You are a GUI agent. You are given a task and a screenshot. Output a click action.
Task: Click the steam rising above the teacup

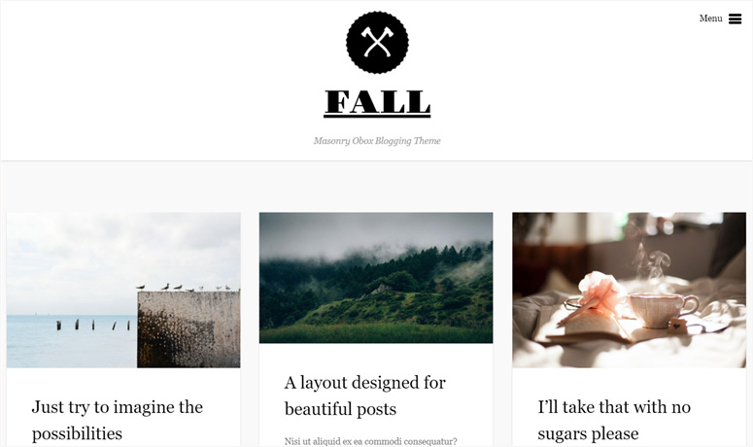[x=649, y=261]
